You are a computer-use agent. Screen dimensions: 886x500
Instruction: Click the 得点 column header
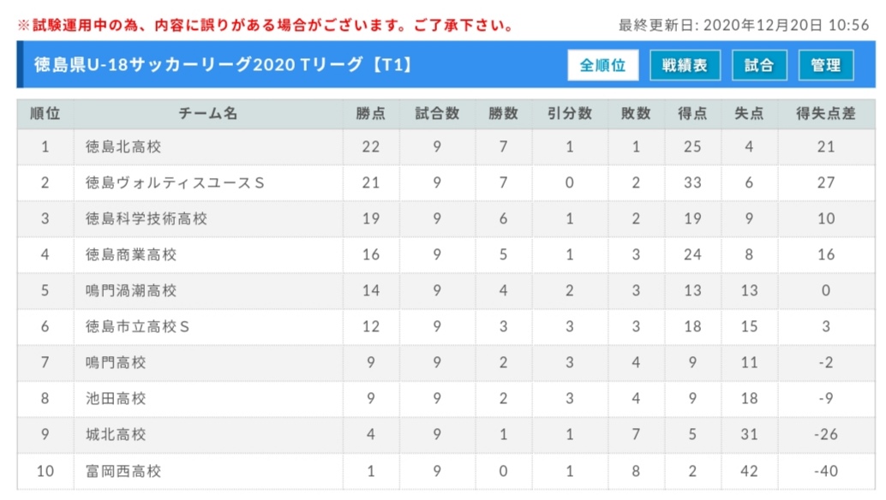692,113
